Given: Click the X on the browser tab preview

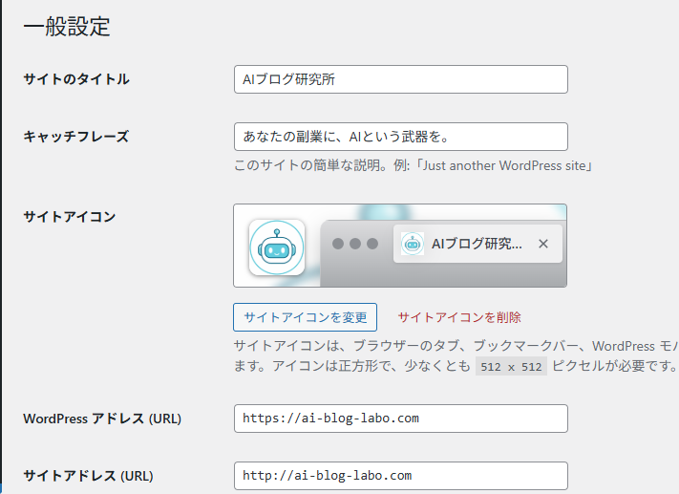Looking at the screenshot, I should [543, 244].
